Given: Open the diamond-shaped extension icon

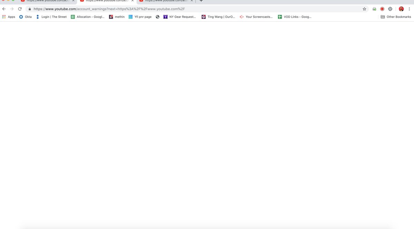Looking at the screenshot, I should point(390,9).
